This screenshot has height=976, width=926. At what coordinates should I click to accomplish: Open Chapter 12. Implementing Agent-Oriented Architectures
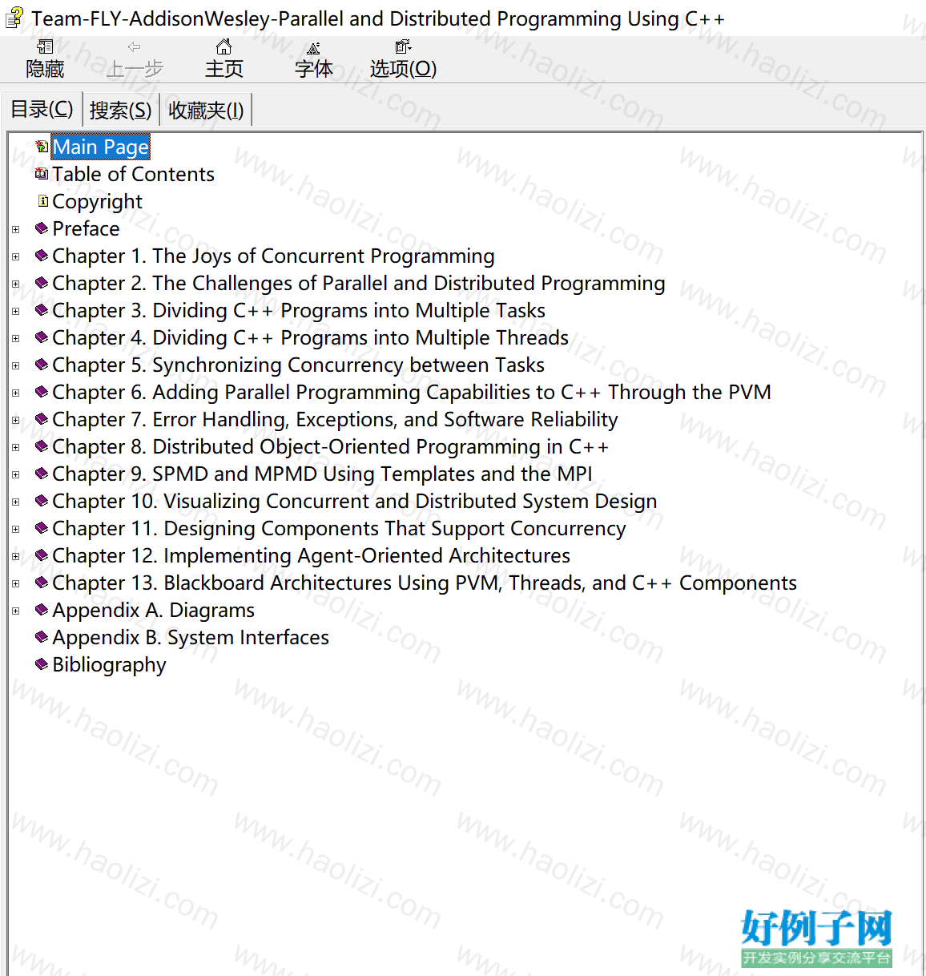pos(311,555)
